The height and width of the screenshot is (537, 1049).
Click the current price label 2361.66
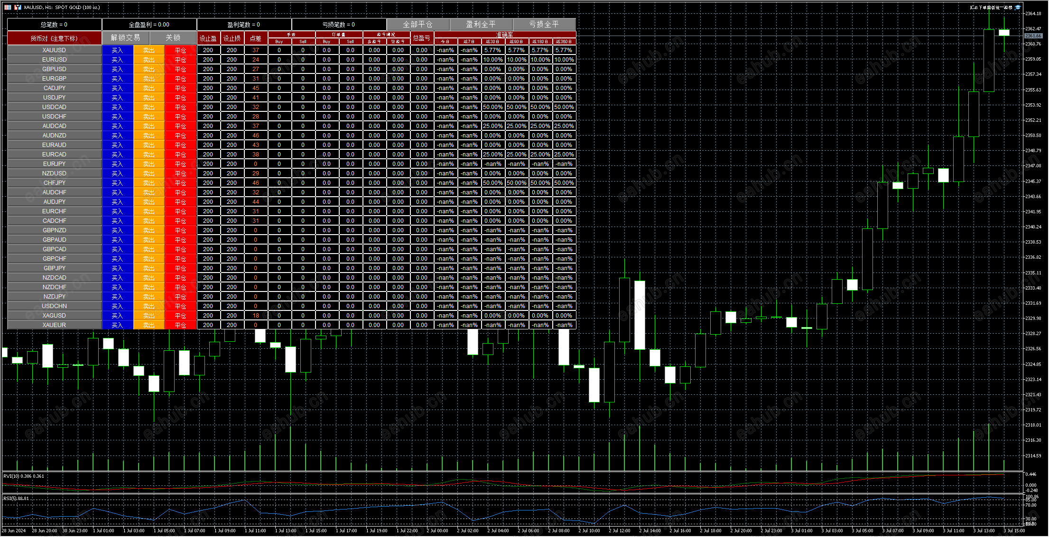1033,36
